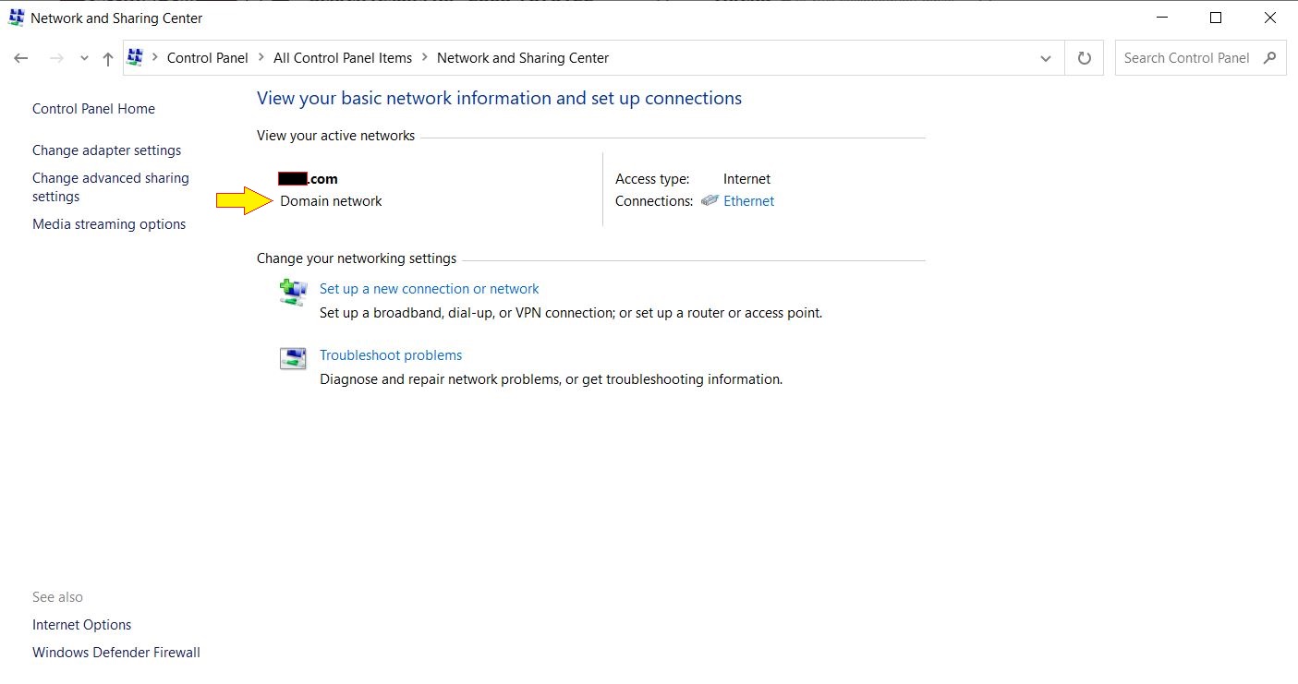Click the Set up a new connection icon
This screenshot has height=684, width=1298.
pyautogui.click(x=293, y=291)
